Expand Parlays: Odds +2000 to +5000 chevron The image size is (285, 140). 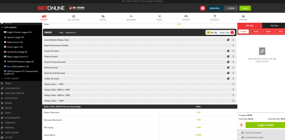coord(233,95)
